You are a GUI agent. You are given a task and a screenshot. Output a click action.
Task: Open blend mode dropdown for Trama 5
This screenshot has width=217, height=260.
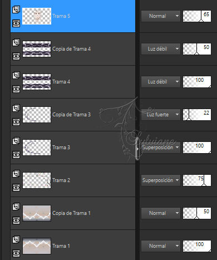pyautogui.click(x=161, y=16)
